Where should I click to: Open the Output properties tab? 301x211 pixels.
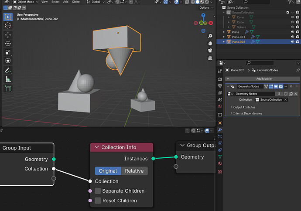(220, 86)
